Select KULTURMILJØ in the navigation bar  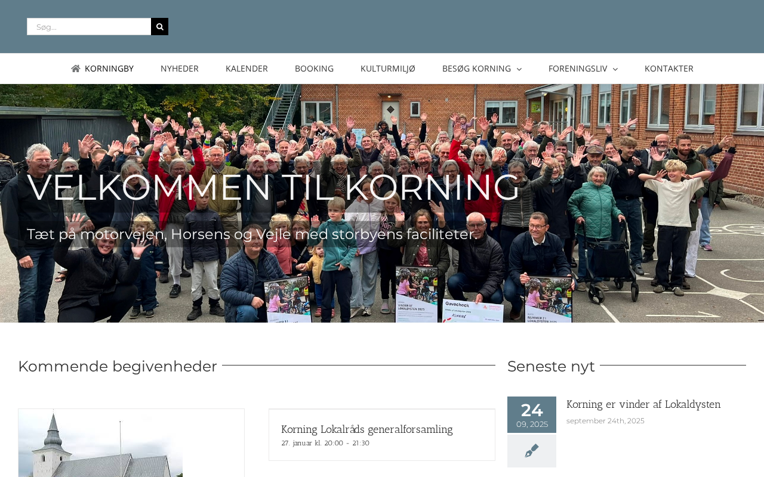388,69
